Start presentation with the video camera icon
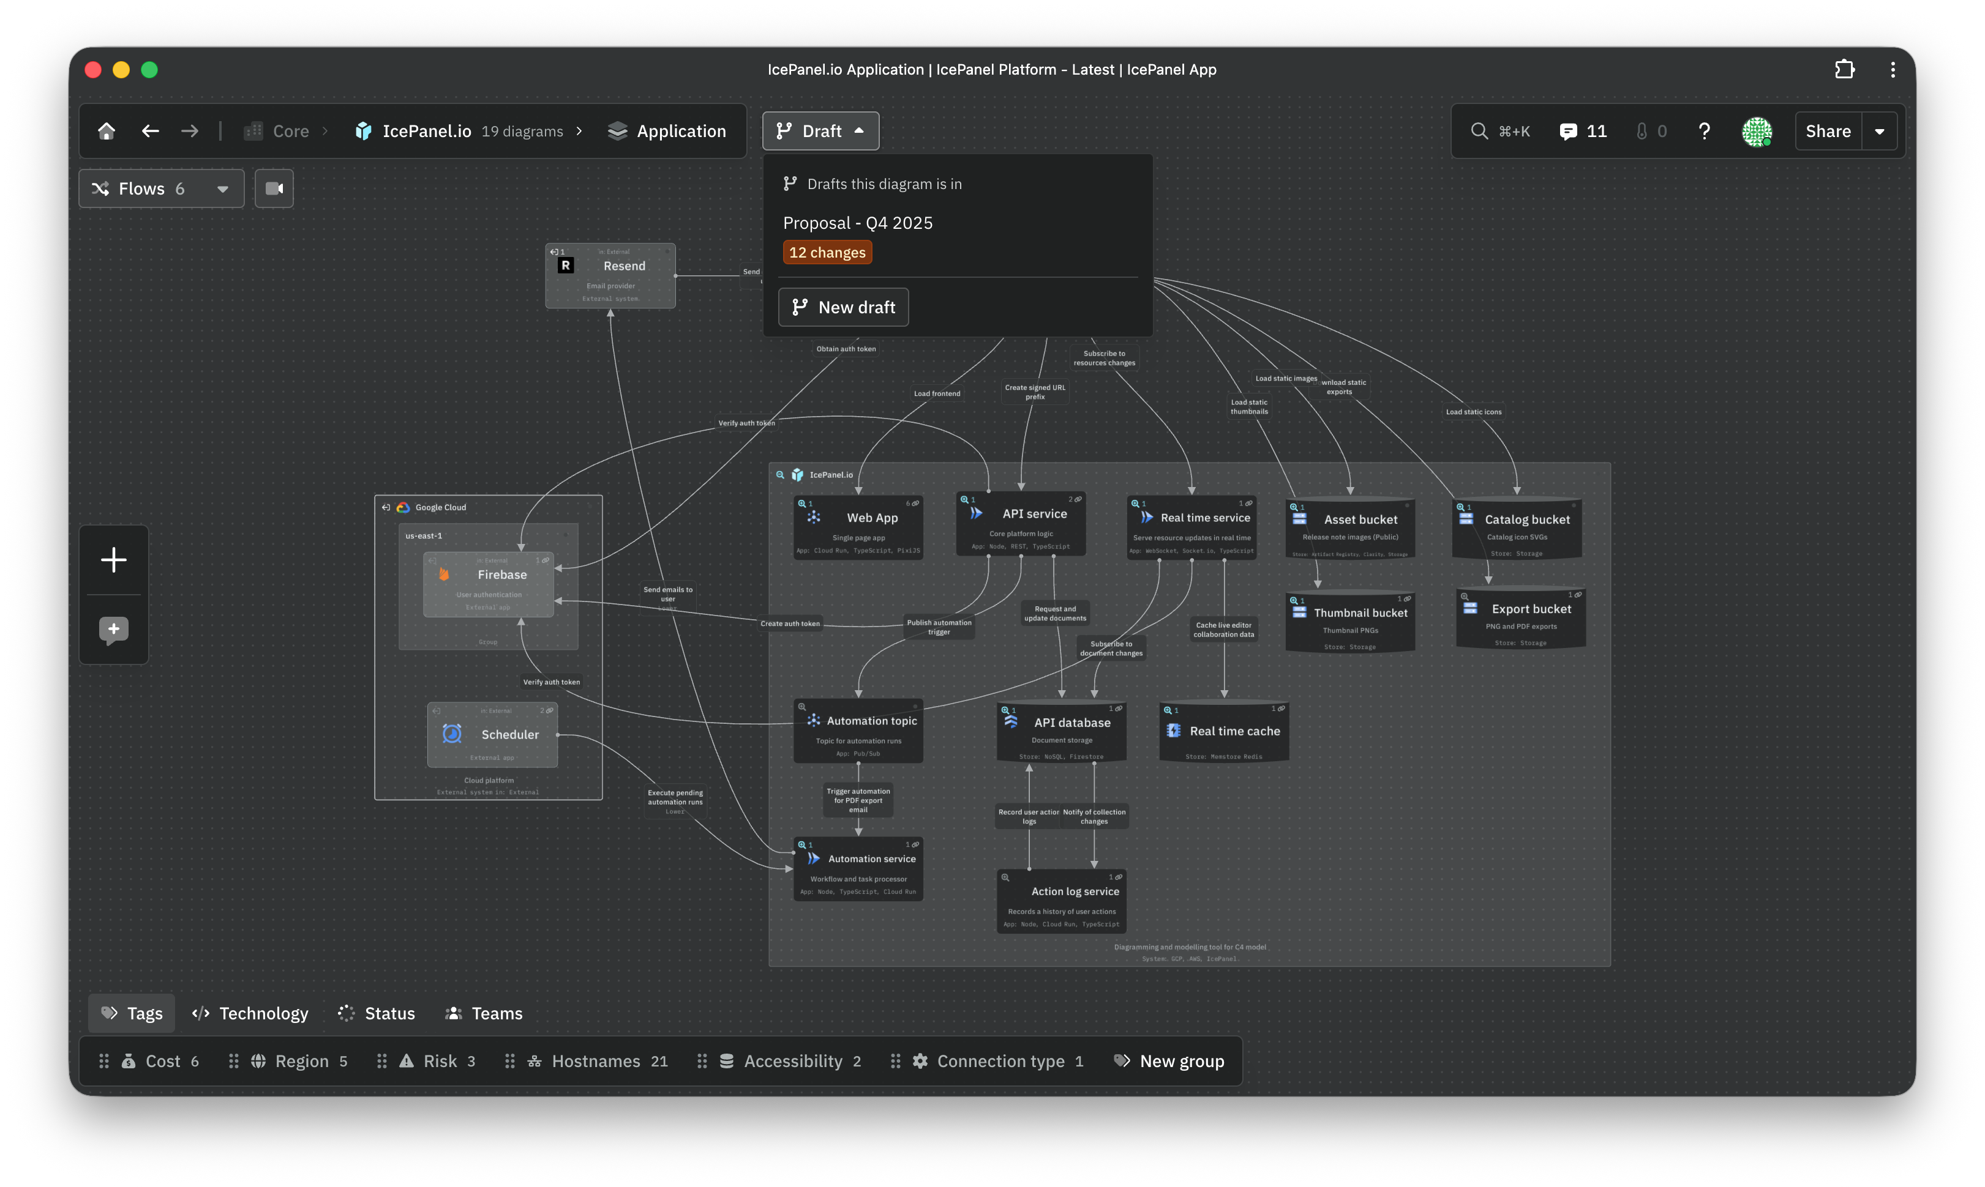The width and height of the screenshot is (1985, 1187). pos(274,189)
